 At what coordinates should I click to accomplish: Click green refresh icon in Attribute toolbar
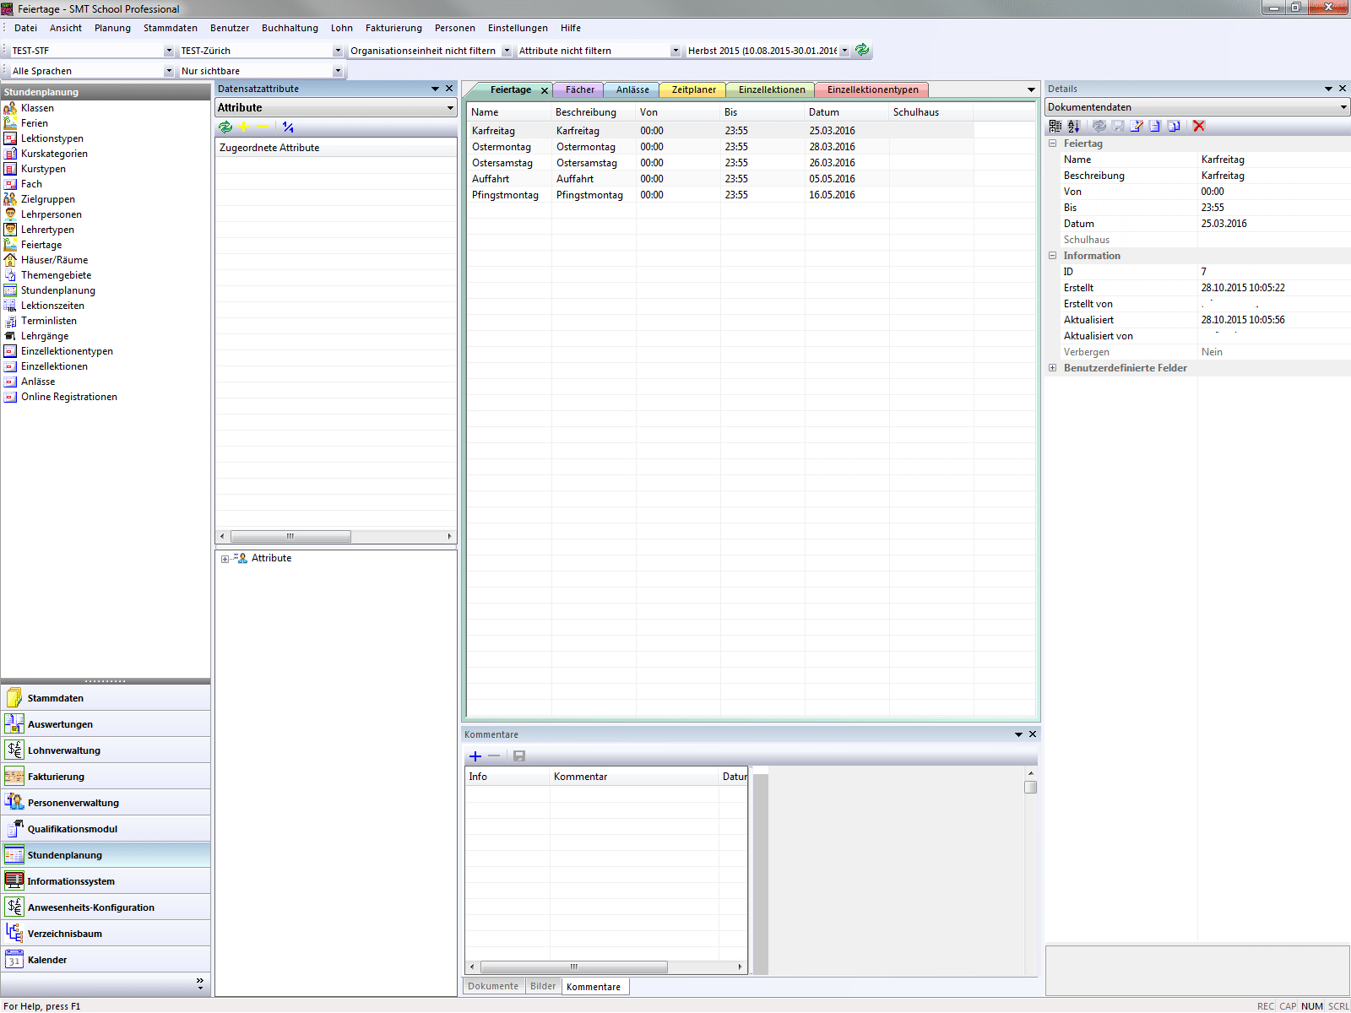point(225,127)
